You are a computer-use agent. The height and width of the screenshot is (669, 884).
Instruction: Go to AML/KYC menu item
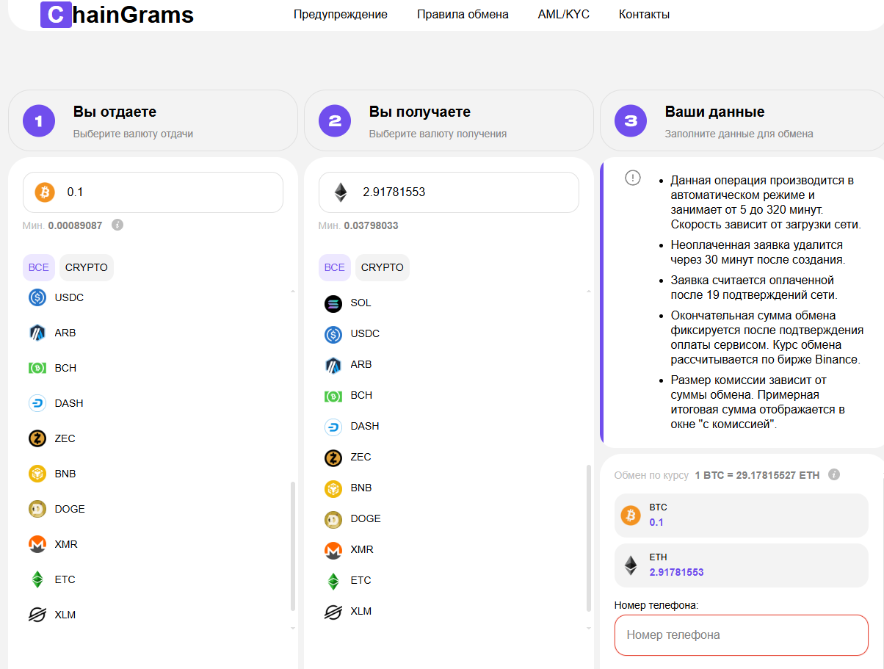click(x=563, y=15)
